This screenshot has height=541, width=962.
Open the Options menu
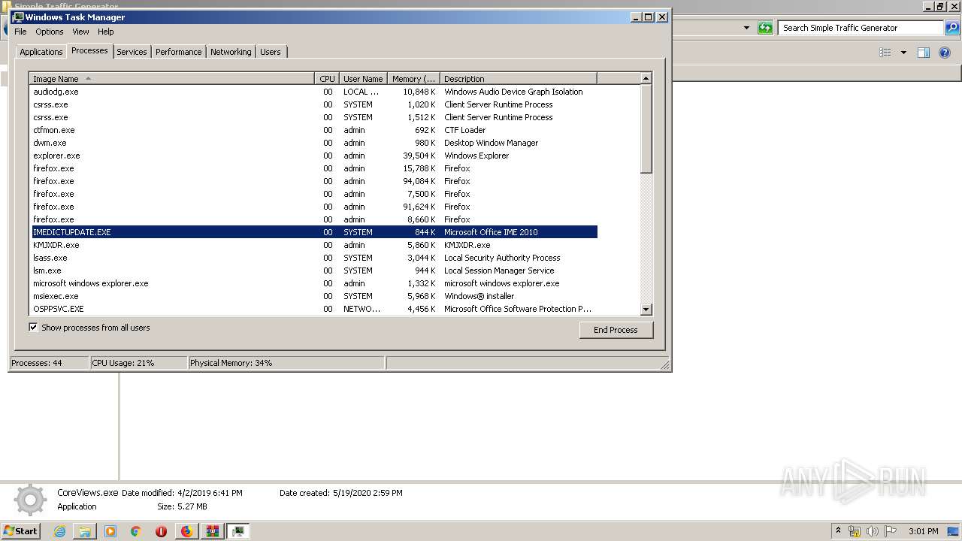pos(50,32)
